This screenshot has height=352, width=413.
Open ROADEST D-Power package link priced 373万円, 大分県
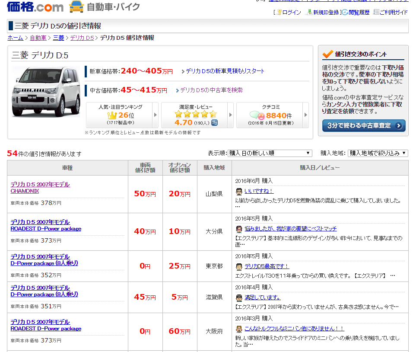click(46, 229)
